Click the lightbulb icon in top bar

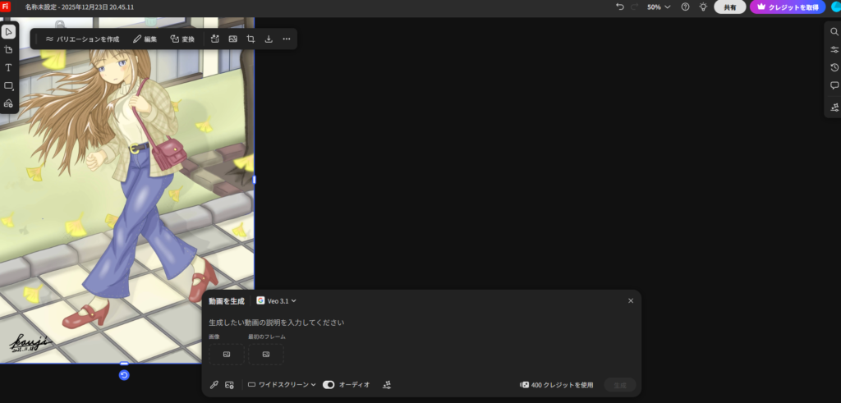coord(703,7)
